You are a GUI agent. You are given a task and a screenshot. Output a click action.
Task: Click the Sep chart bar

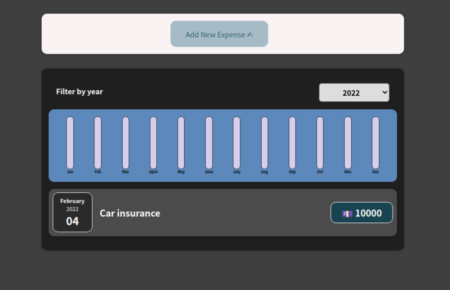292,142
